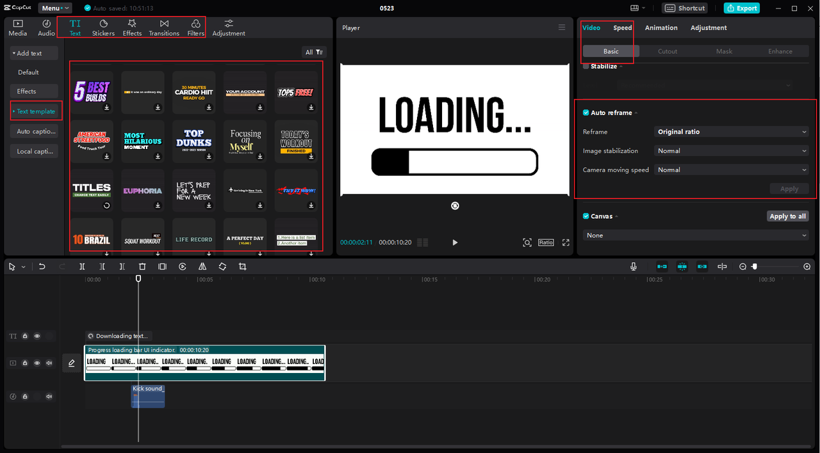The height and width of the screenshot is (453, 820).
Task: Click the Split clip icon
Action: pyautogui.click(x=82, y=266)
